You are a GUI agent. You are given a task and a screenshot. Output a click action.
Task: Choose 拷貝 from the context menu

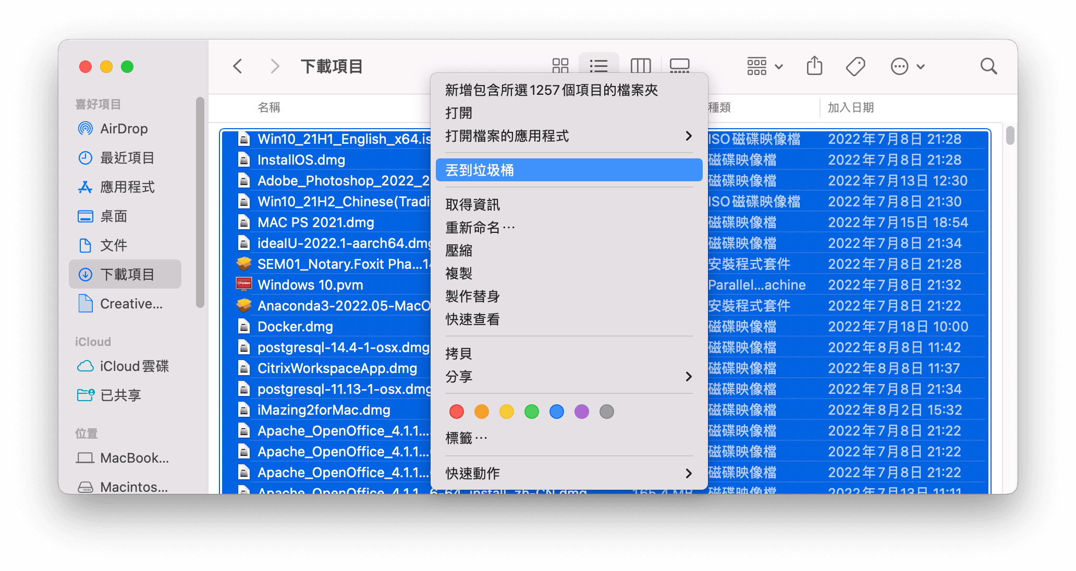pos(569,354)
